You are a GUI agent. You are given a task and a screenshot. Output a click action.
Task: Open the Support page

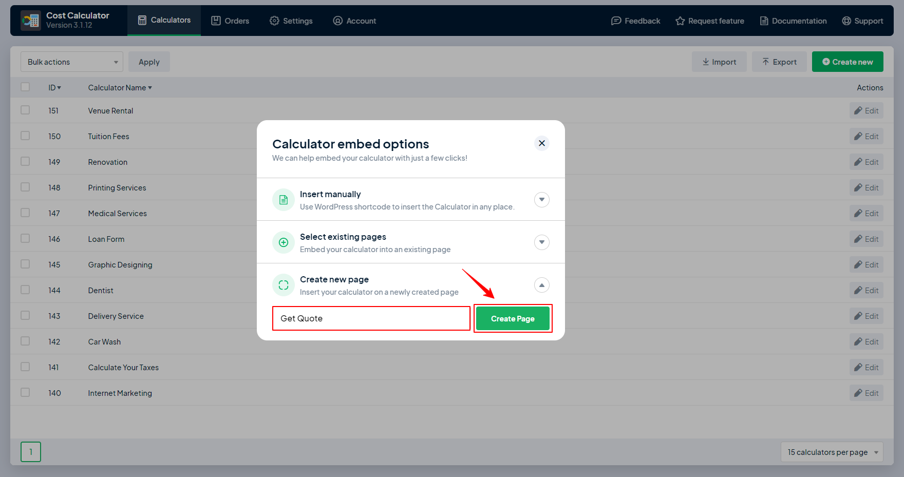pyautogui.click(x=862, y=21)
